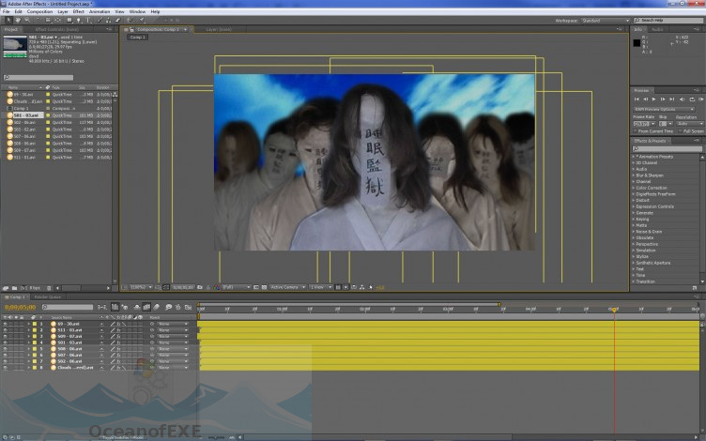Viewport: 706px width, 441px height.
Task: Enable Motion Blur button in timeline
Action: pos(156,308)
